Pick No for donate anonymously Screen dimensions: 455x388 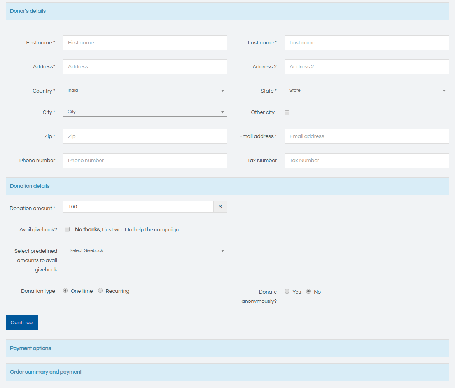tap(308, 292)
